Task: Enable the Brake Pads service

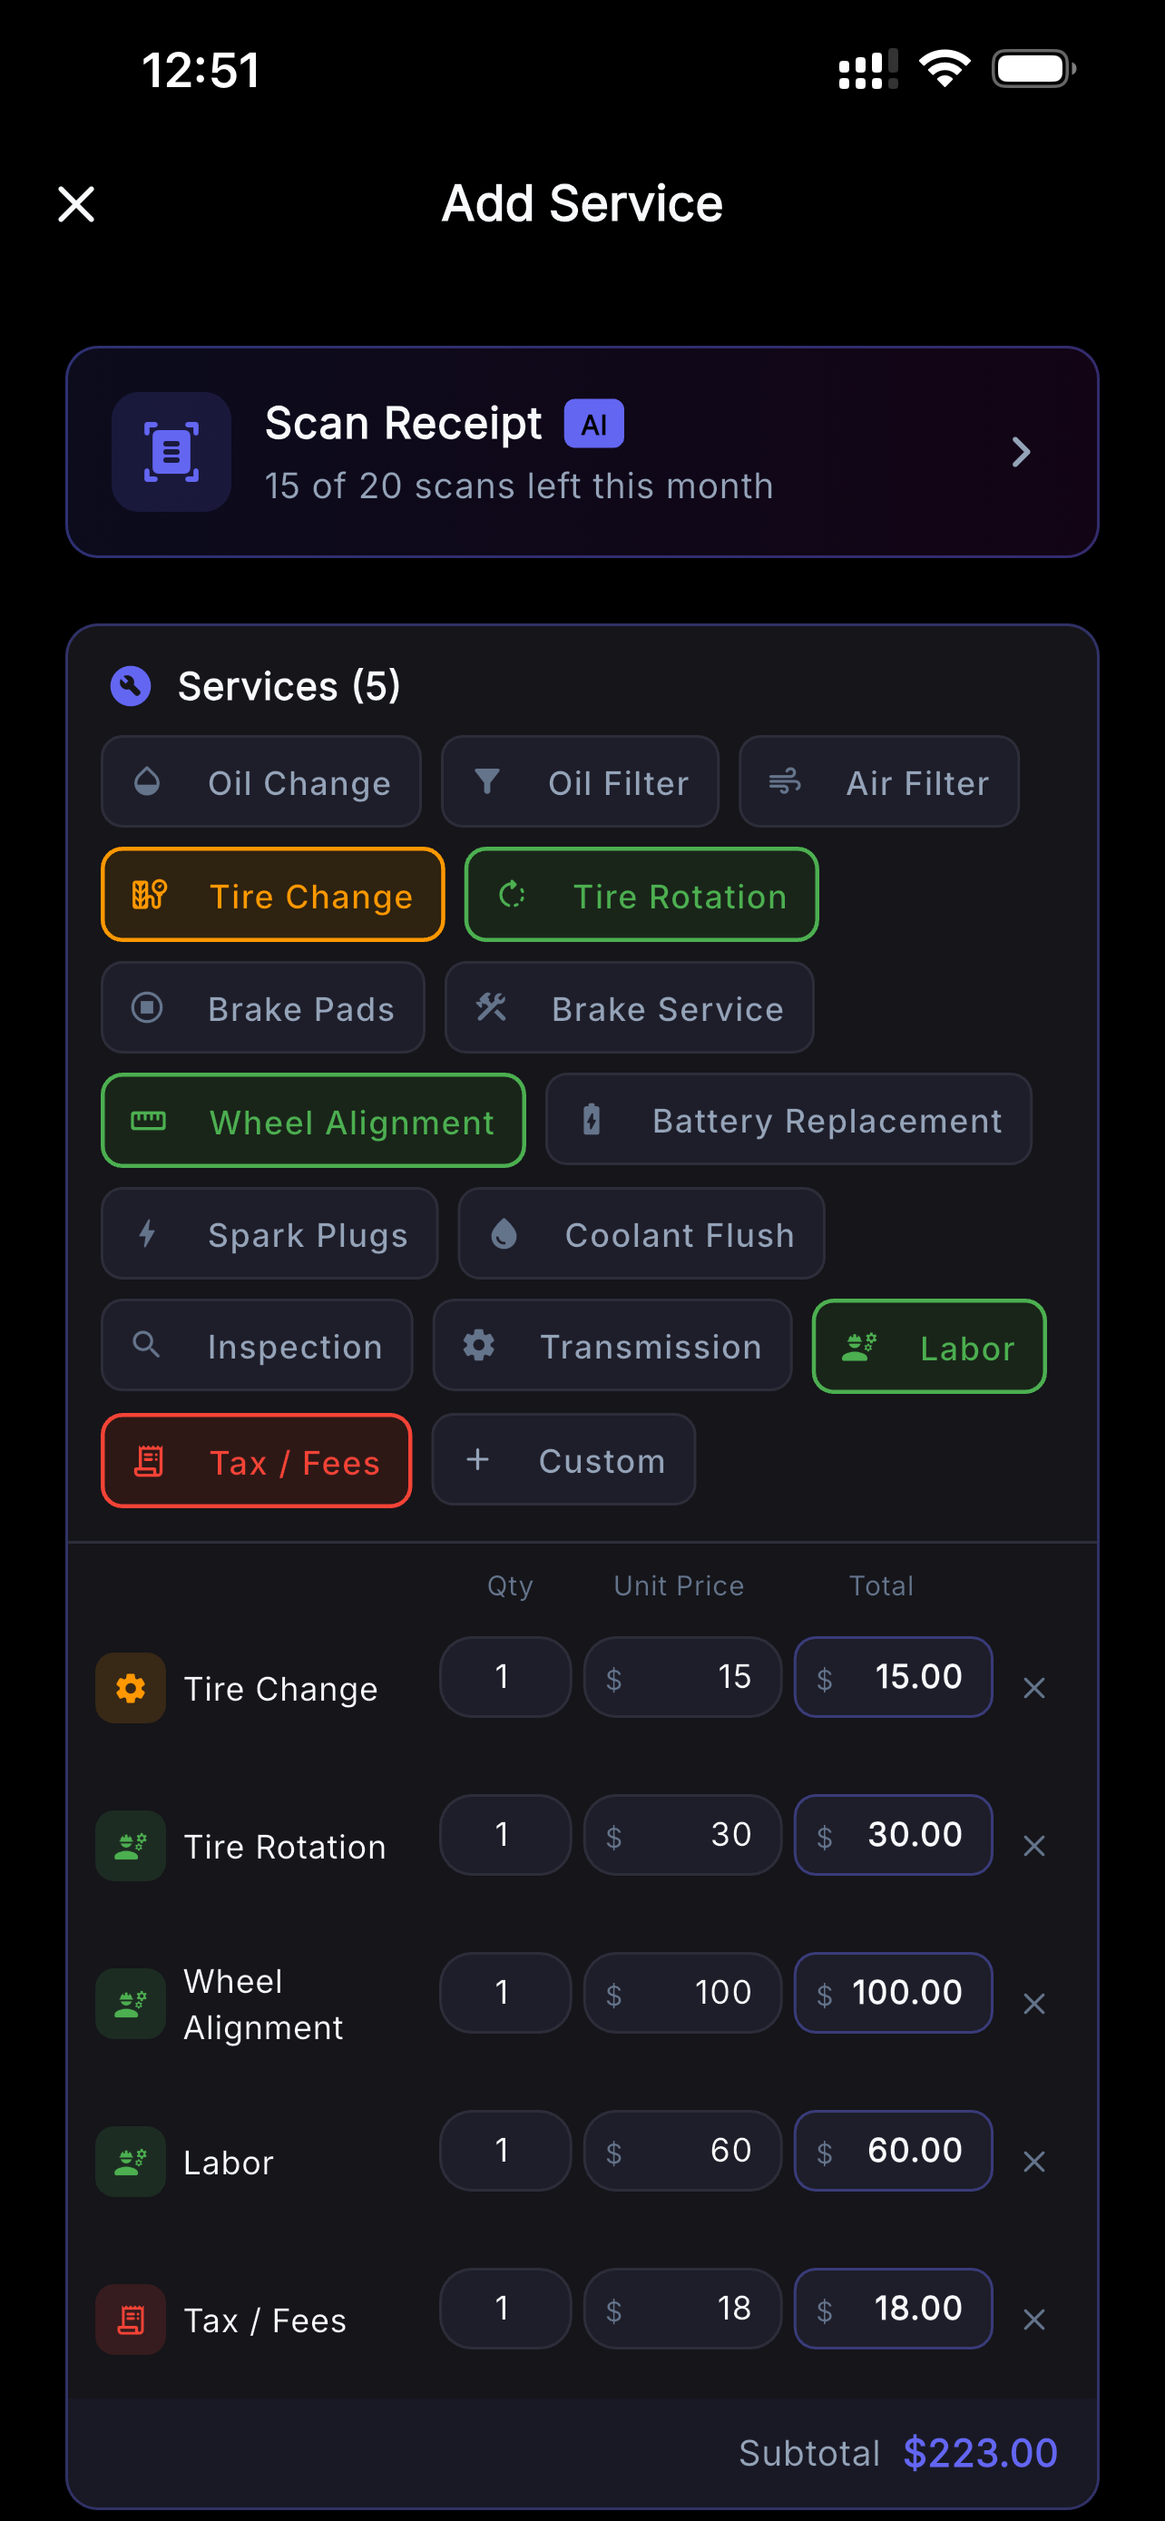Action: (x=262, y=1008)
